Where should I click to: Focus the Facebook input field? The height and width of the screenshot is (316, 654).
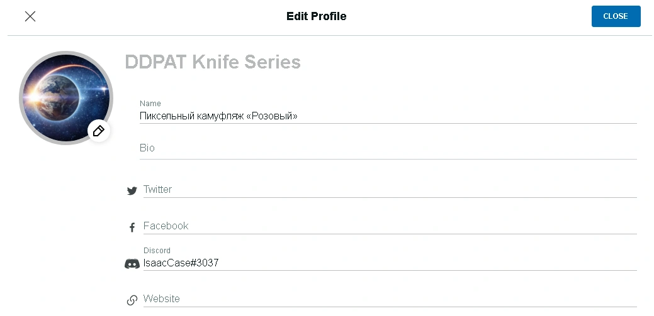(390, 226)
